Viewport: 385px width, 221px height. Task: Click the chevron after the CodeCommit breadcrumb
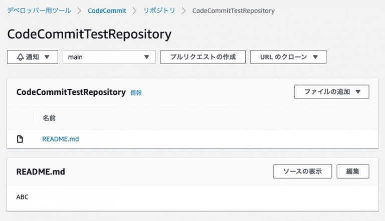coord(134,10)
